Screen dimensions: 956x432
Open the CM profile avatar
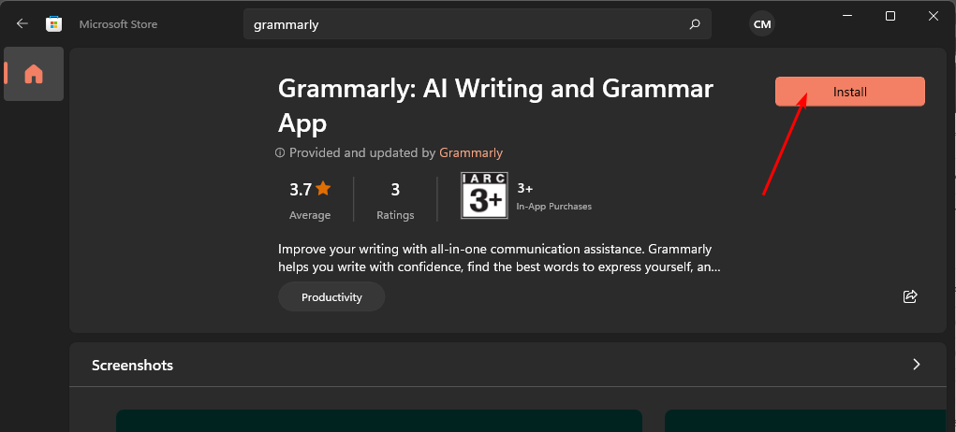762,24
